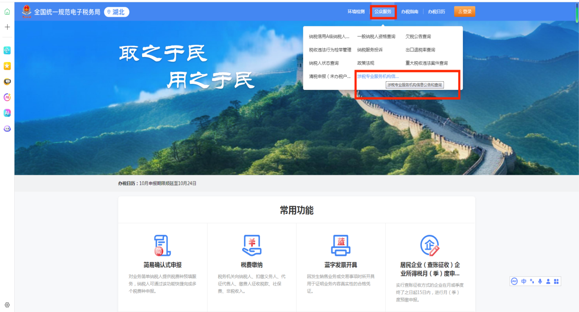
Task: Click 简易确认式申报 description paragraph
Action: [162, 283]
